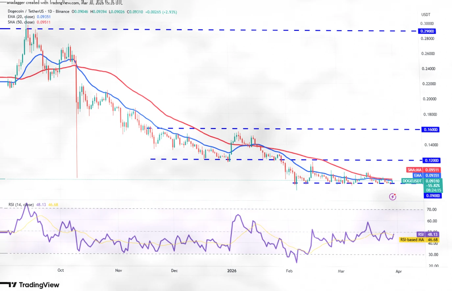Switch to the Feb axis label

(x=289, y=271)
